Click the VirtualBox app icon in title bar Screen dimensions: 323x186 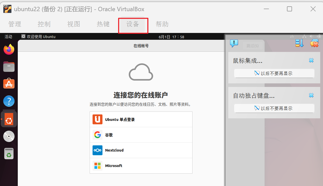pyautogui.click(x=7, y=9)
